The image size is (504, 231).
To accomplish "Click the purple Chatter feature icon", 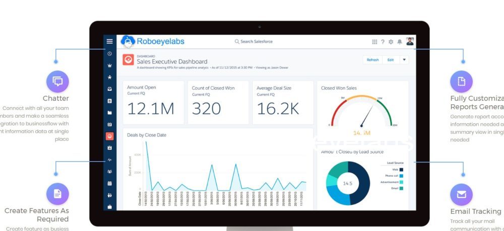I will [57, 82].
